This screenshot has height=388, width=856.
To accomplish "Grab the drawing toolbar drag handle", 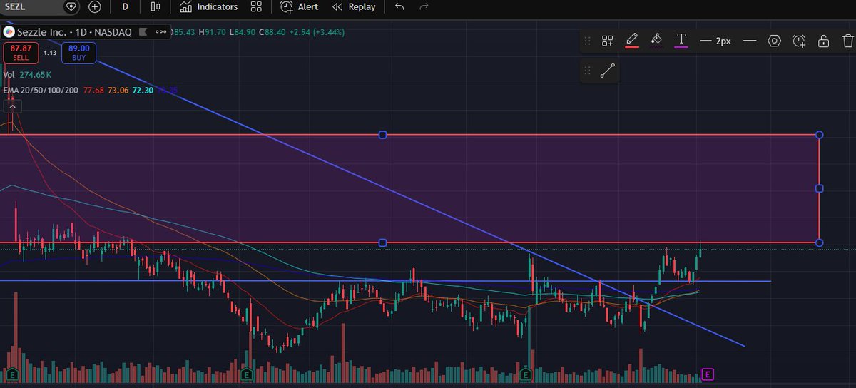I will pyautogui.click(x=588, y=41).
